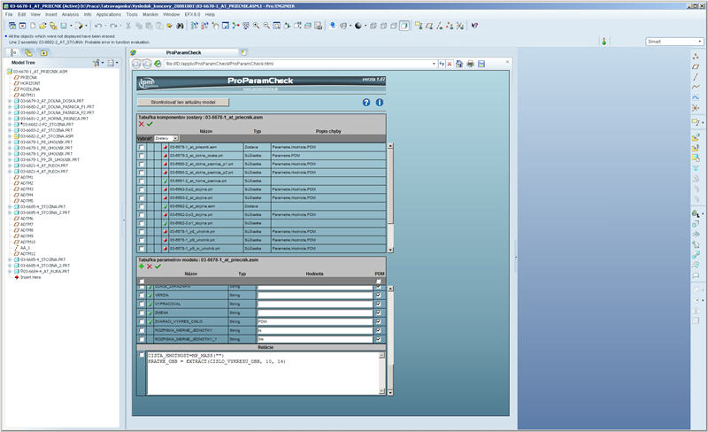
Task: Click the browser forward navigation button
Action: (x=147, y=64)
